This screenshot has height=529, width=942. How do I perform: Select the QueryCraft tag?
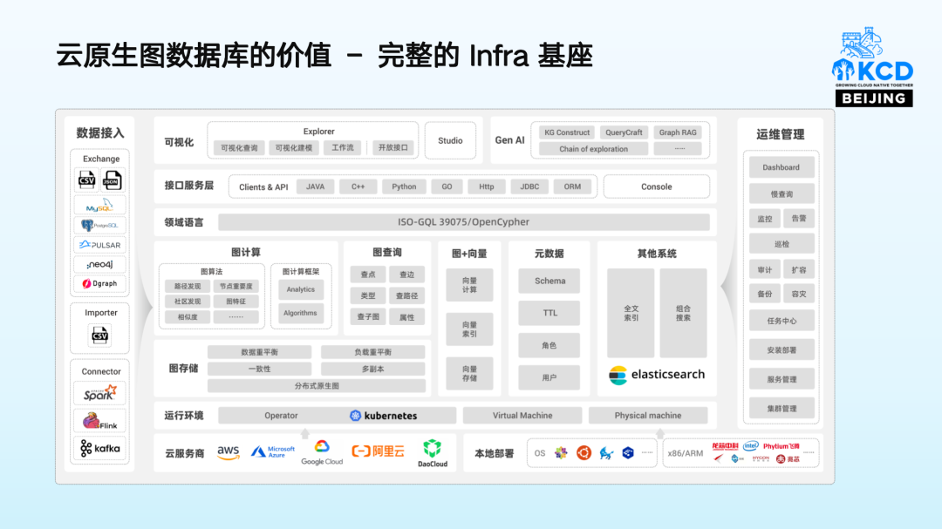pyautogui.click(x=624, y=132)
